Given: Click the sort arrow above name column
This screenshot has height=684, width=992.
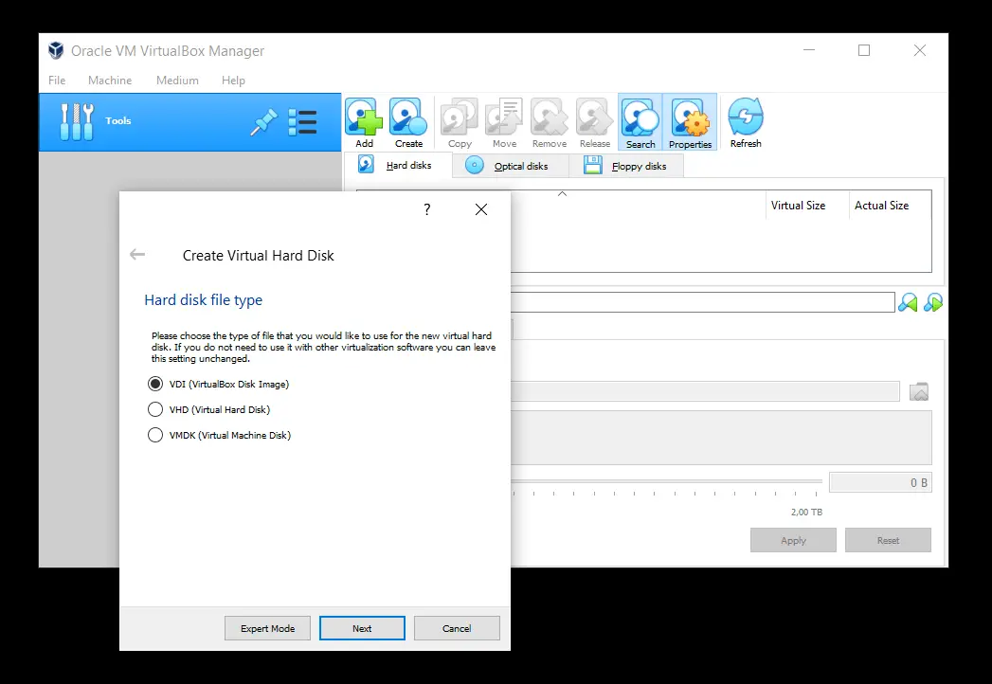Looking at the screenshot, I should click(x=562, y=194).
